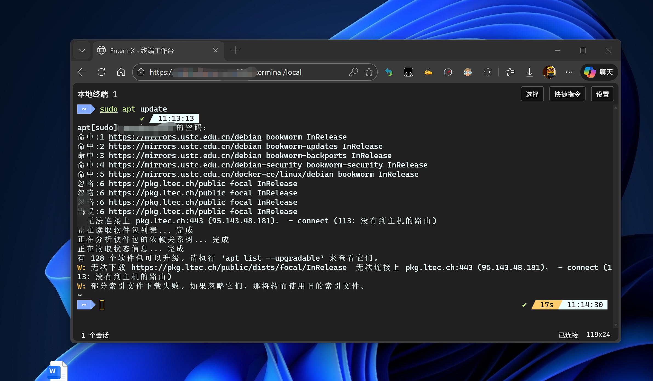Open the saved password key icon

pyautogui.click(x=353, y=72)
